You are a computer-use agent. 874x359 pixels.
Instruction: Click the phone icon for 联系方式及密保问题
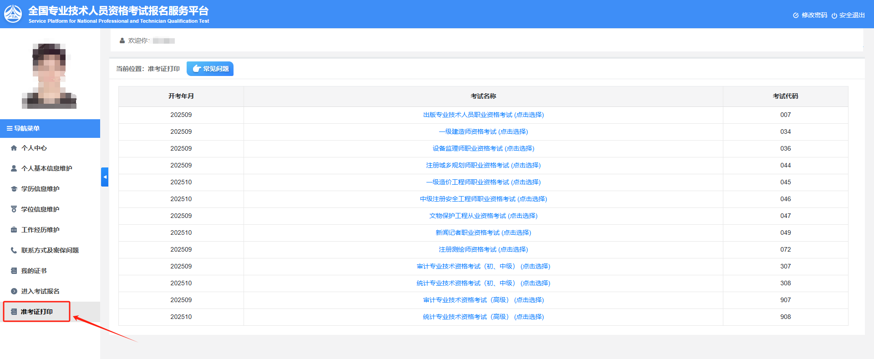coord(14,250)
